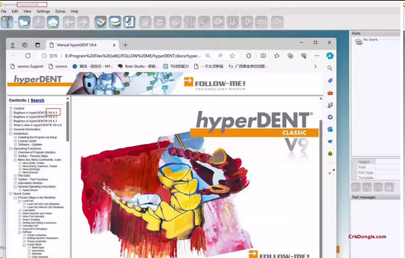
Task: Open the dropdown arrow beside the first toolbar icon
Action: (16, 22)
